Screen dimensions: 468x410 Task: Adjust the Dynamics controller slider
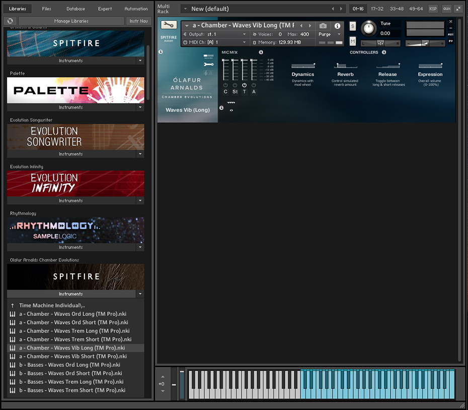tap(303, 65)
